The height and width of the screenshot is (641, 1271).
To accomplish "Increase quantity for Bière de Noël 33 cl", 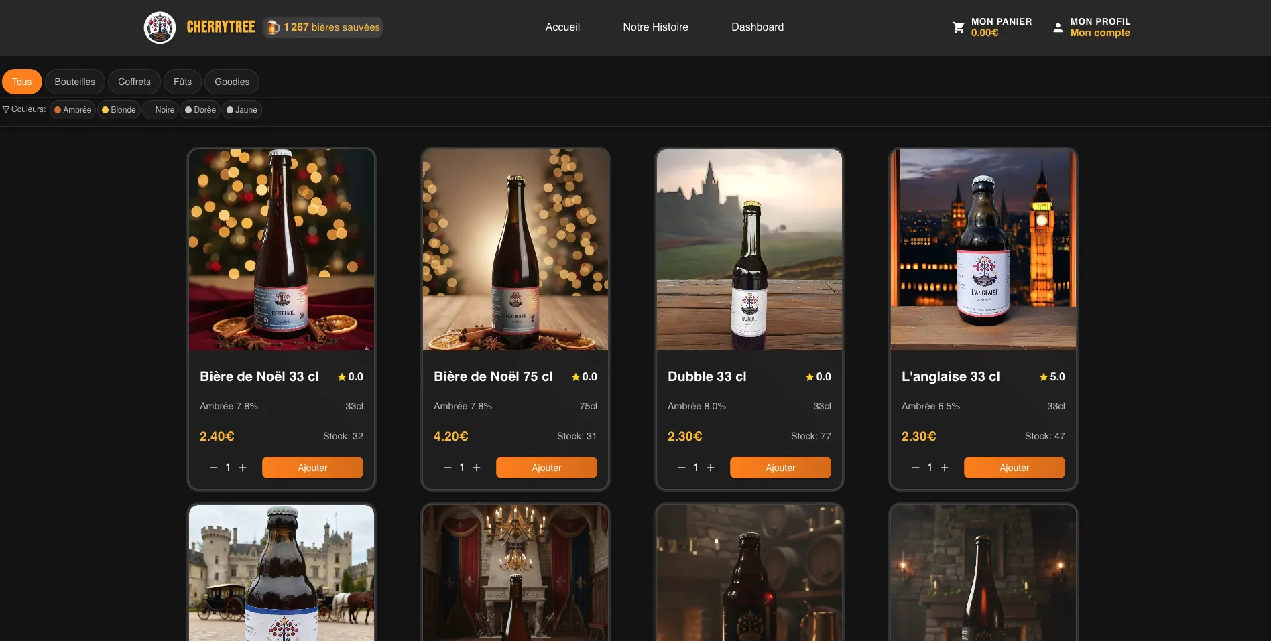I will pos(243,468).
